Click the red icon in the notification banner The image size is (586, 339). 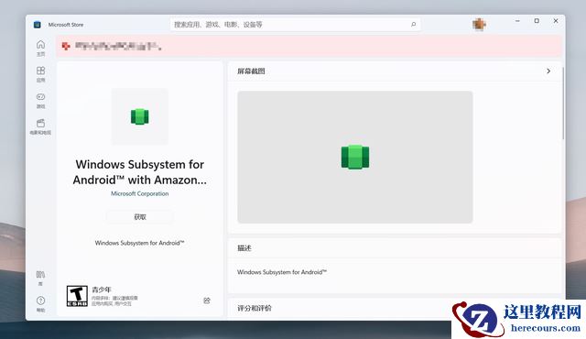(66, 46)
